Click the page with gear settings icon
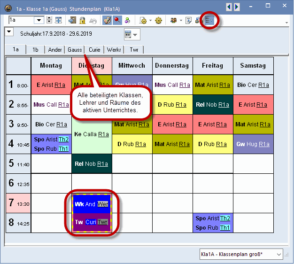Screen dimensions: 294x264 143,20
